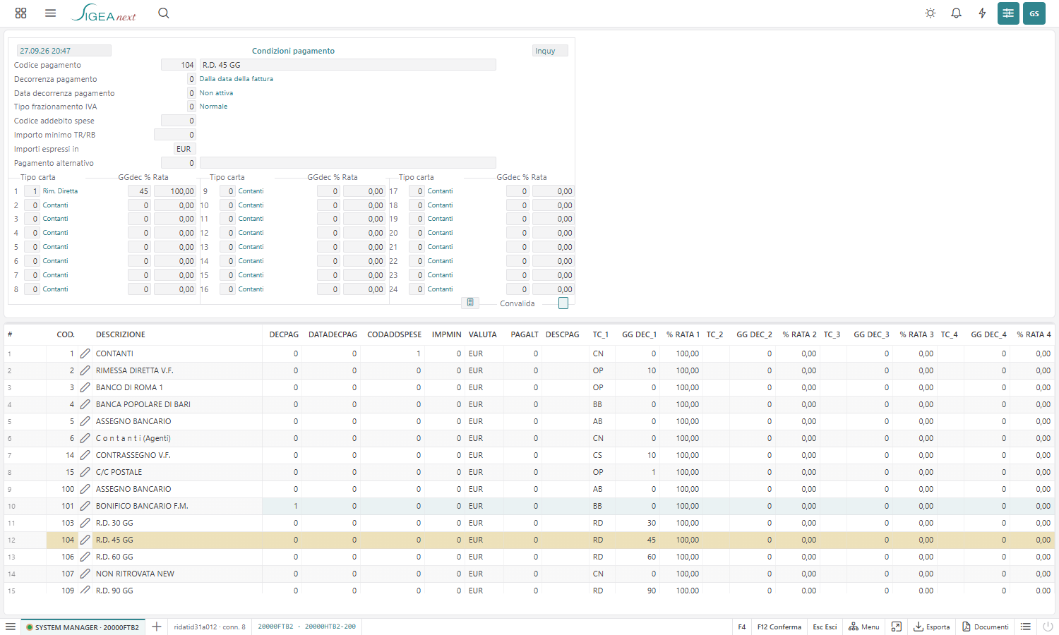Viewport: 1059px width, 635px height.
Task: Focus the Codice pagamento field showing 104
Action: click(179, 65)
